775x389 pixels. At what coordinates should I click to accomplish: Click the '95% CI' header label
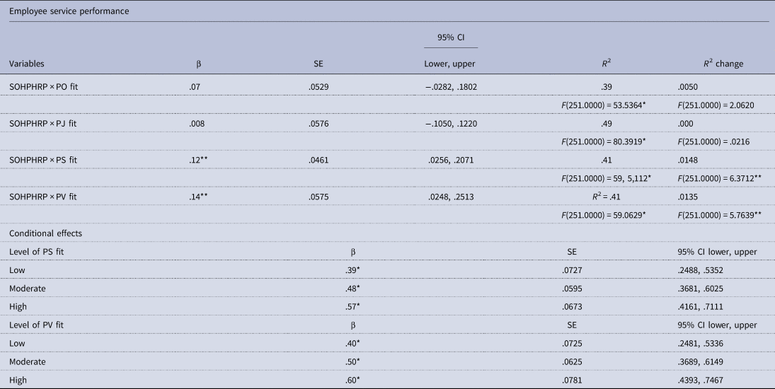[x=451, y=37]
